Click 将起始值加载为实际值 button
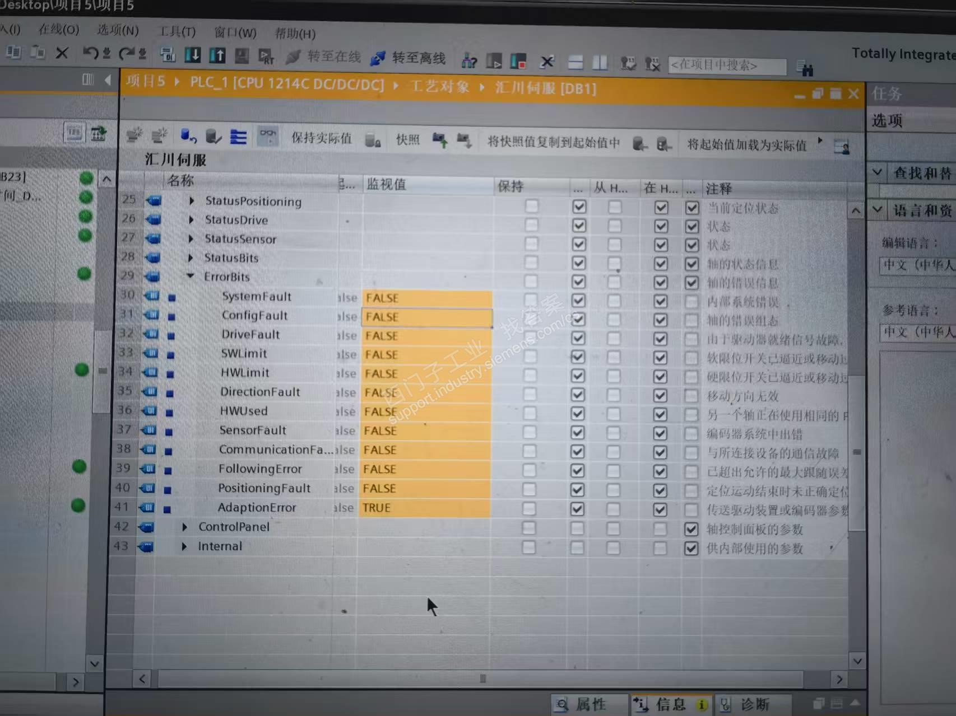The width and height of the screenshot is (956, 716). tap(747, 145)
